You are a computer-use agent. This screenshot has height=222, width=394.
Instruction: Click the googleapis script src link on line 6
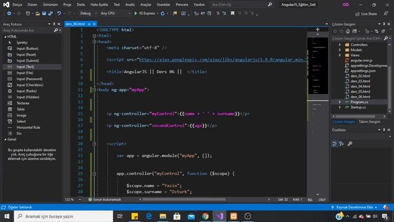coord(223,60)
